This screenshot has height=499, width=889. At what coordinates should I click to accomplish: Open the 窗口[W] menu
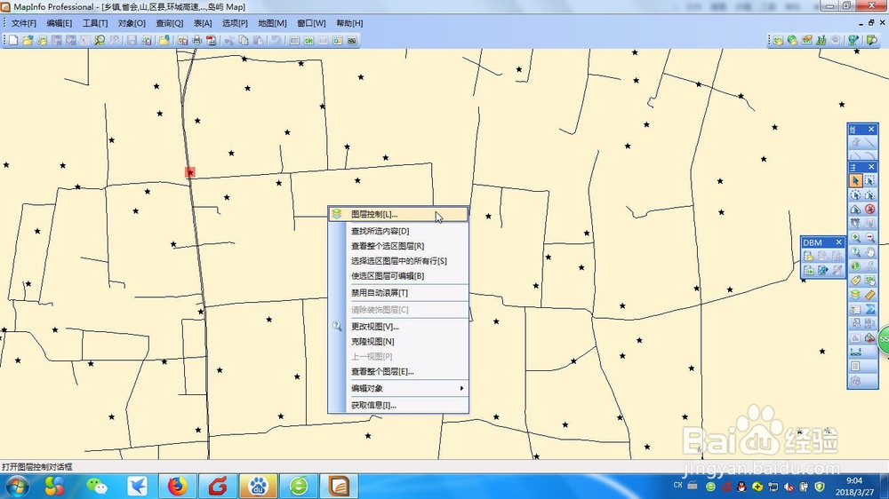point(311,23)
